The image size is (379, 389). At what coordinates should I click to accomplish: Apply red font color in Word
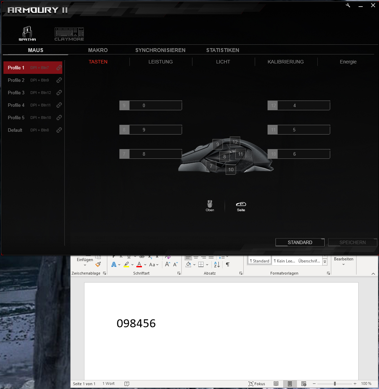click(x=139, y=265)
